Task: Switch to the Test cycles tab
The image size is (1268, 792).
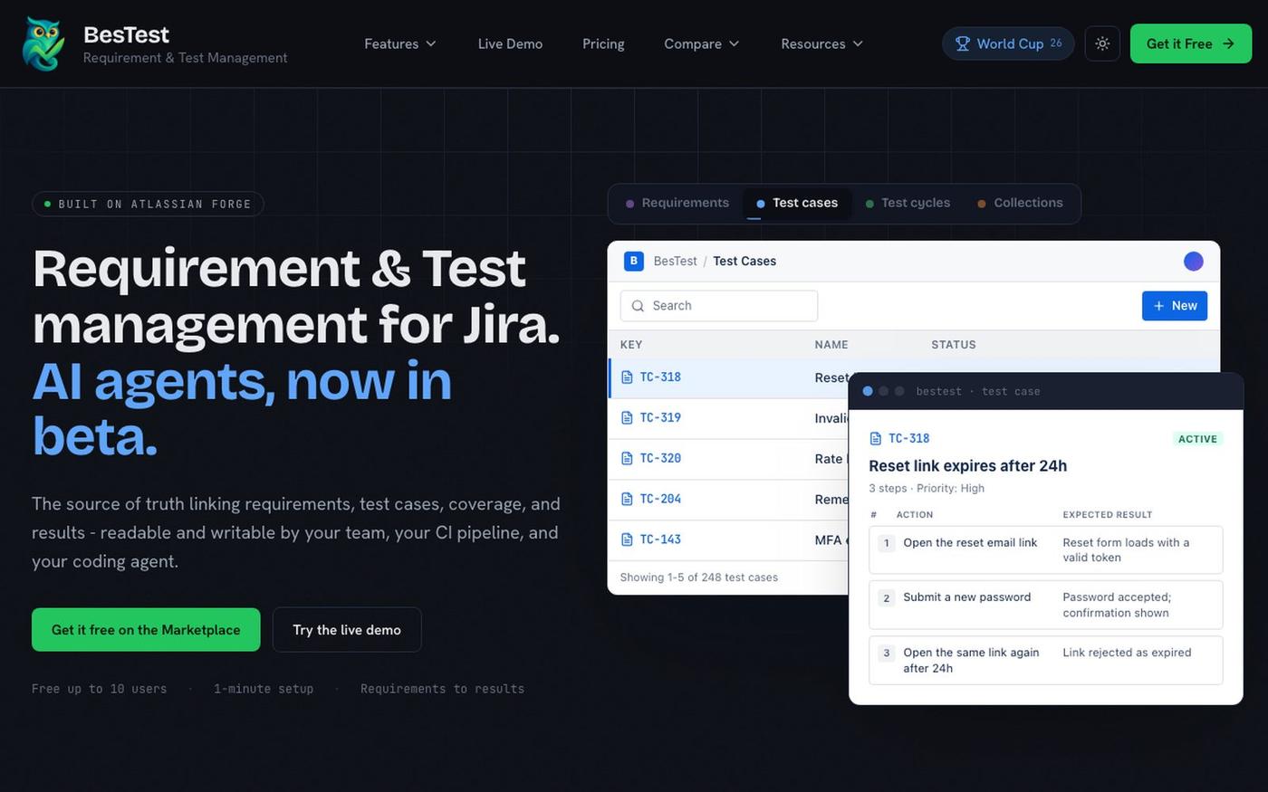Action: click(x=908, y=203)
